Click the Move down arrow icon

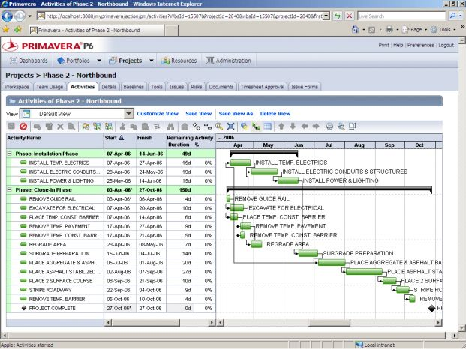click(x=293, y=127)
